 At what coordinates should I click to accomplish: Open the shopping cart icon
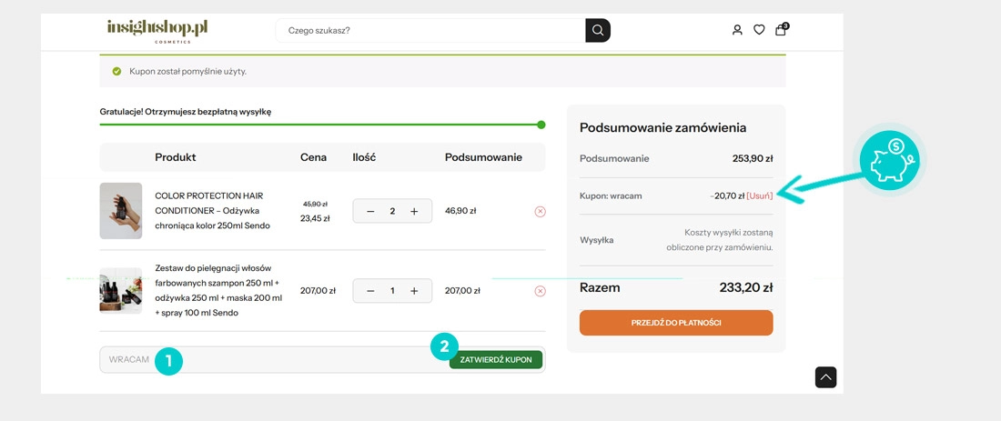tap(781, 30)
